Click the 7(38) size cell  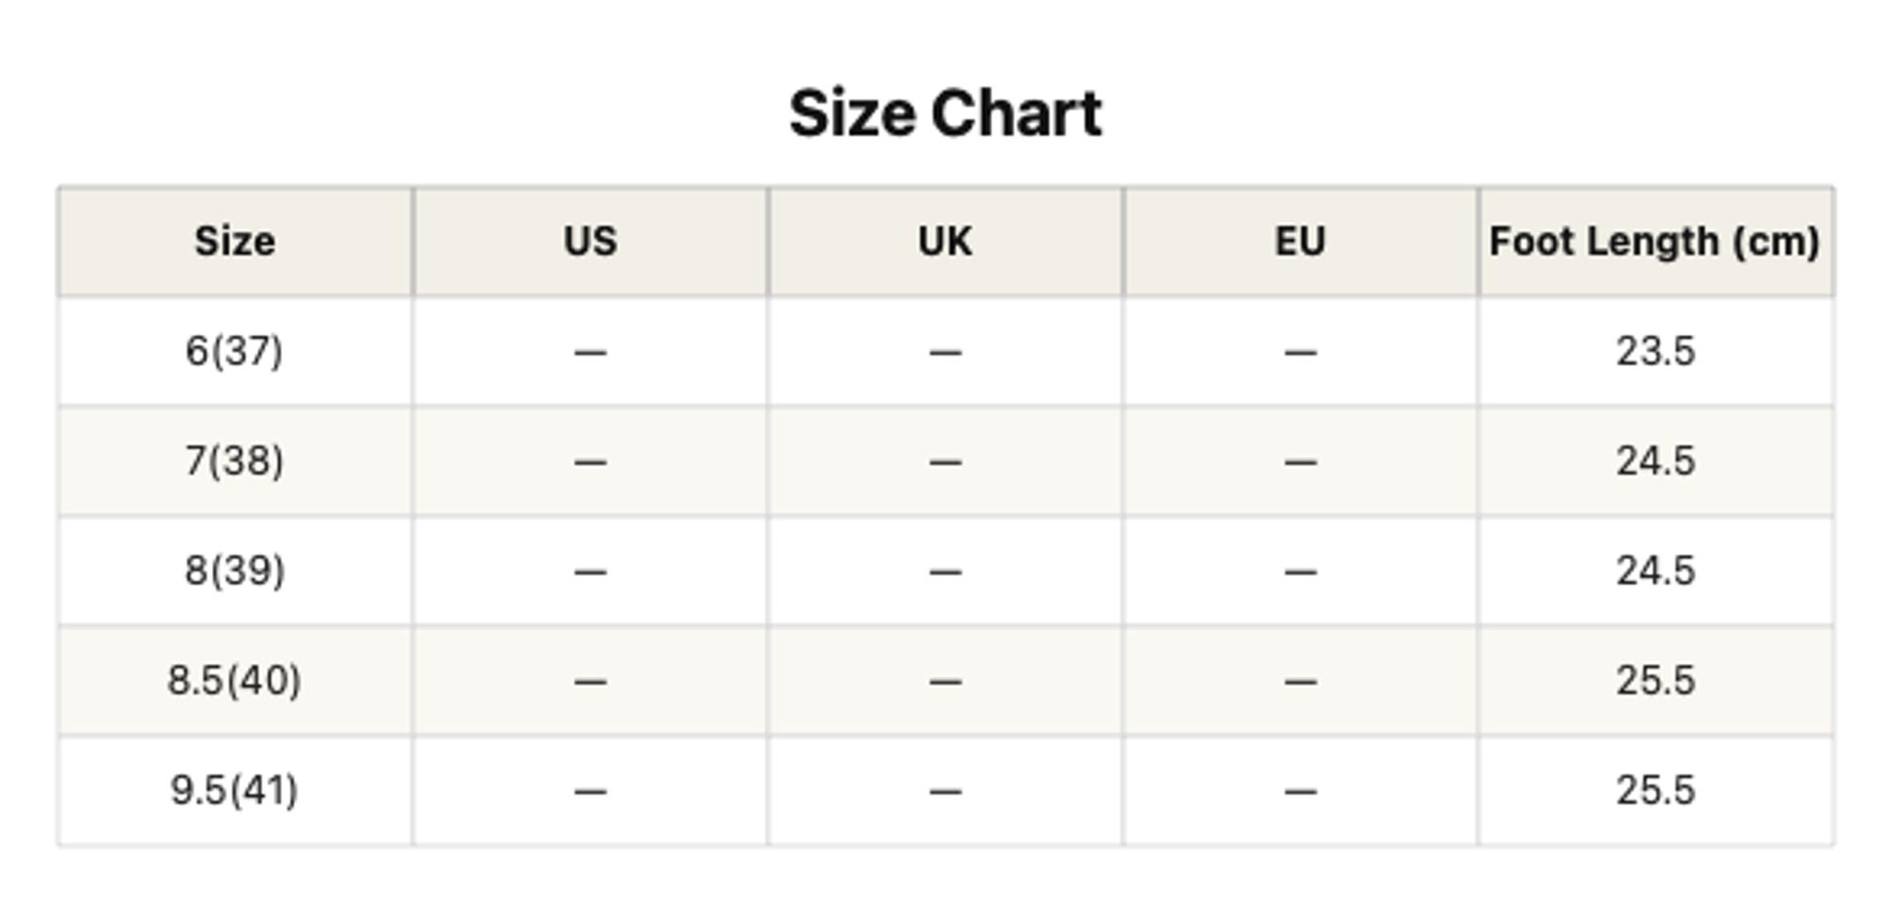tap(235, 461)
